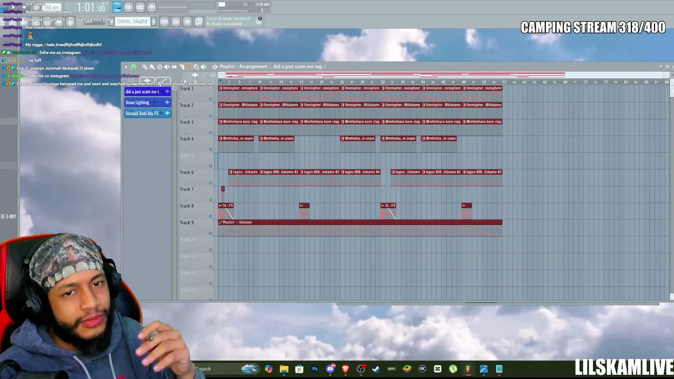Open Steam from the taskbar

point(376,369)
